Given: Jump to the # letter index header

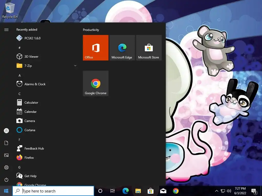Looking at the screenshot, I should 19,48.
